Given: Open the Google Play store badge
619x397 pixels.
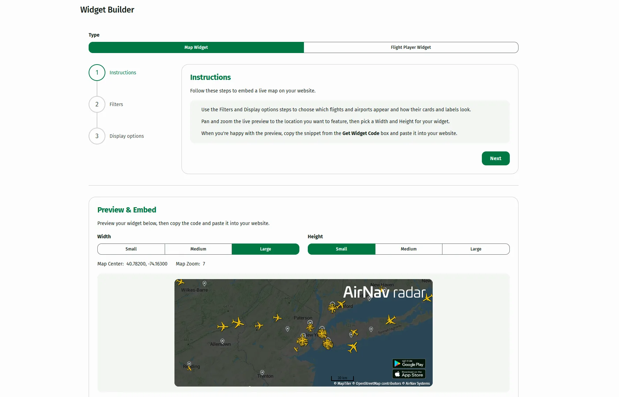Looking at the screenshot, I should [x=409, y=364].
